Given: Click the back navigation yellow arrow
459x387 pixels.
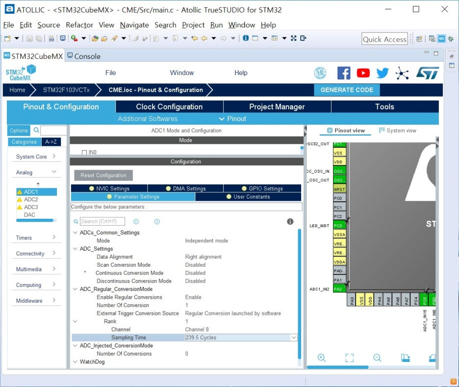Looking at the screenshot, I should pos(204,38).
